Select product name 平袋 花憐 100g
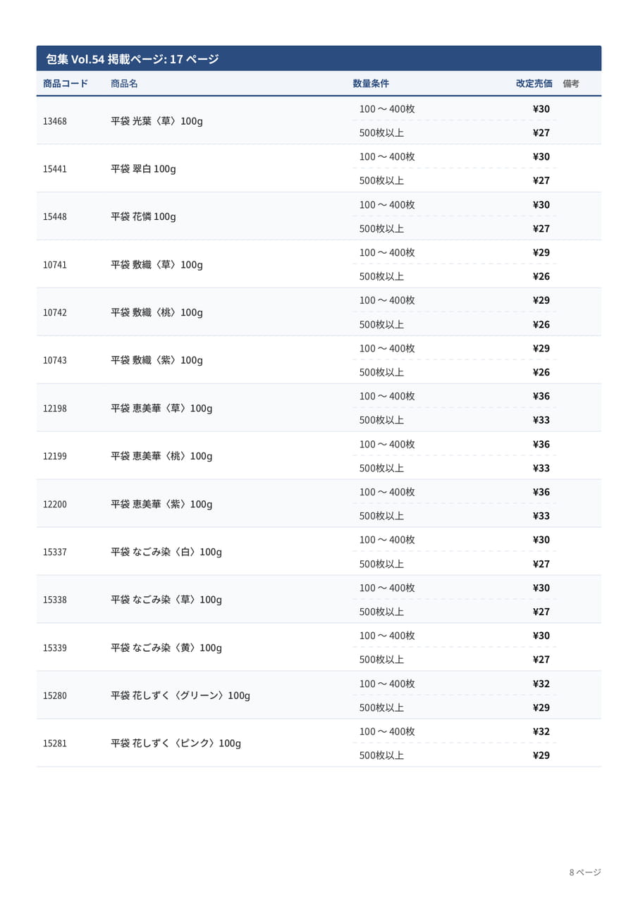 (x=143, y=216)
